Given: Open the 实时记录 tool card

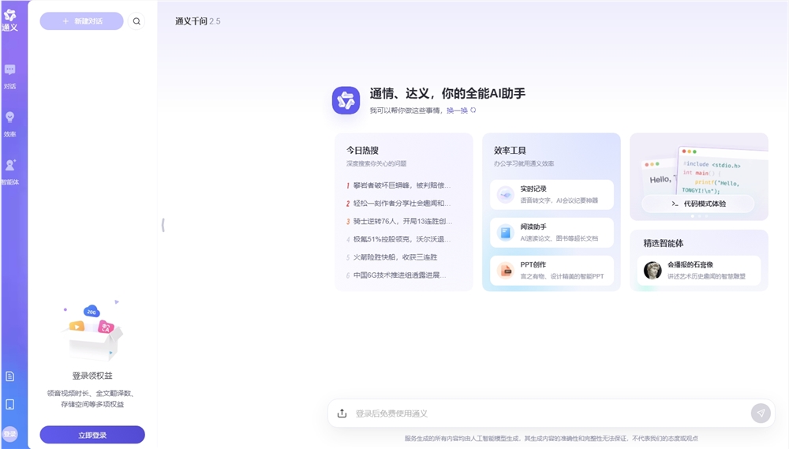Looking at the screenshot, I should pos(552,194).
